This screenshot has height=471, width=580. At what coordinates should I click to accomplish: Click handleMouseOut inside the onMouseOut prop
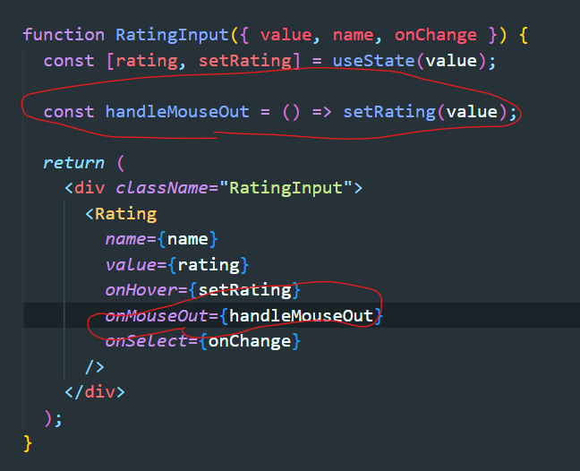[x=301, y=316]
